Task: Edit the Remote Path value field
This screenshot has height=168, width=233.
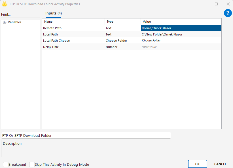Action: tap(181, 28)
